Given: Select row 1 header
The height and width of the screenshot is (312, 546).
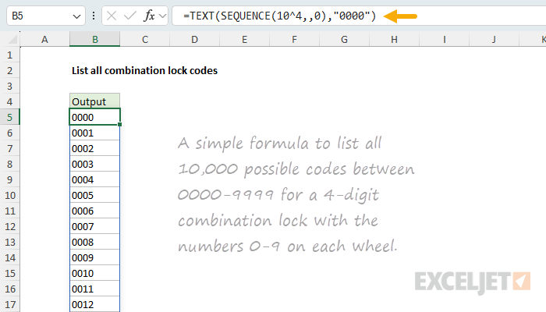Looking at the screenshot, I should (x=9, y=55).
